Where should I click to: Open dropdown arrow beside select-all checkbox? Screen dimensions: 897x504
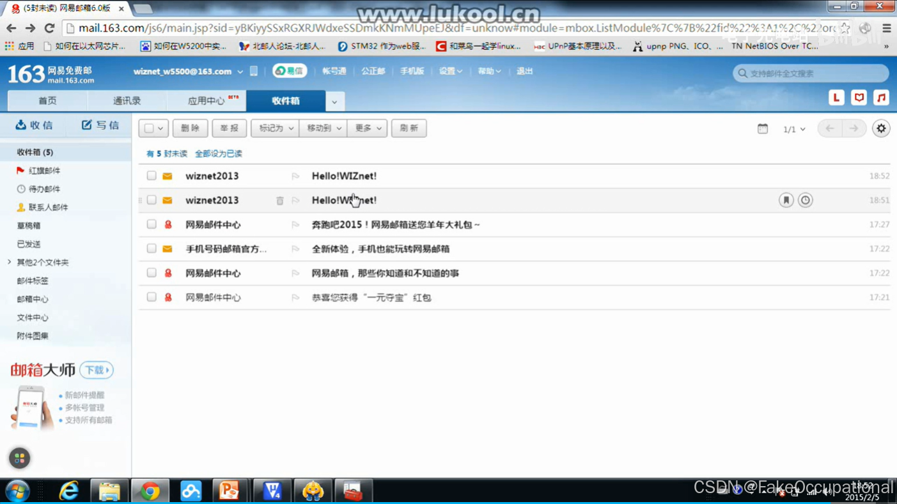point(160,128)
